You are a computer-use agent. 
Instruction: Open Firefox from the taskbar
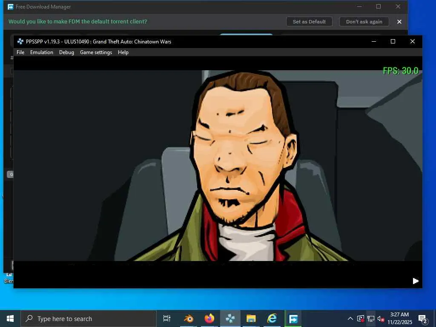point(209,318)
